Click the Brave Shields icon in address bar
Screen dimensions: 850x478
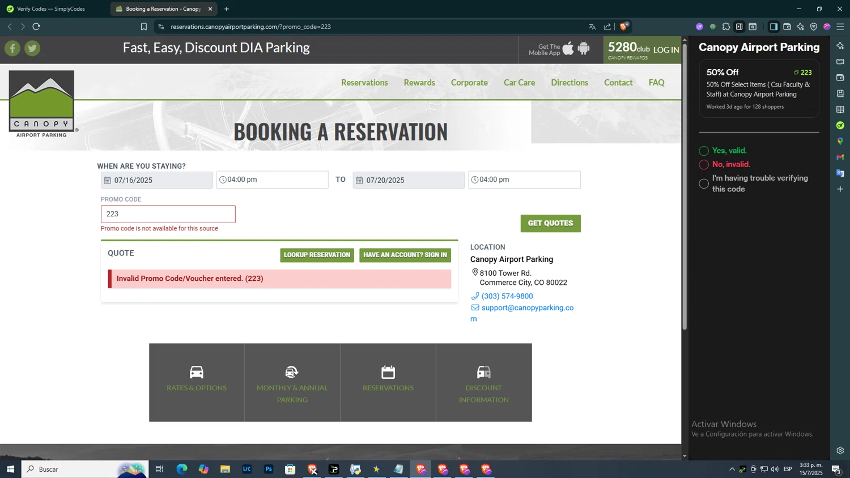click(624, 27)
